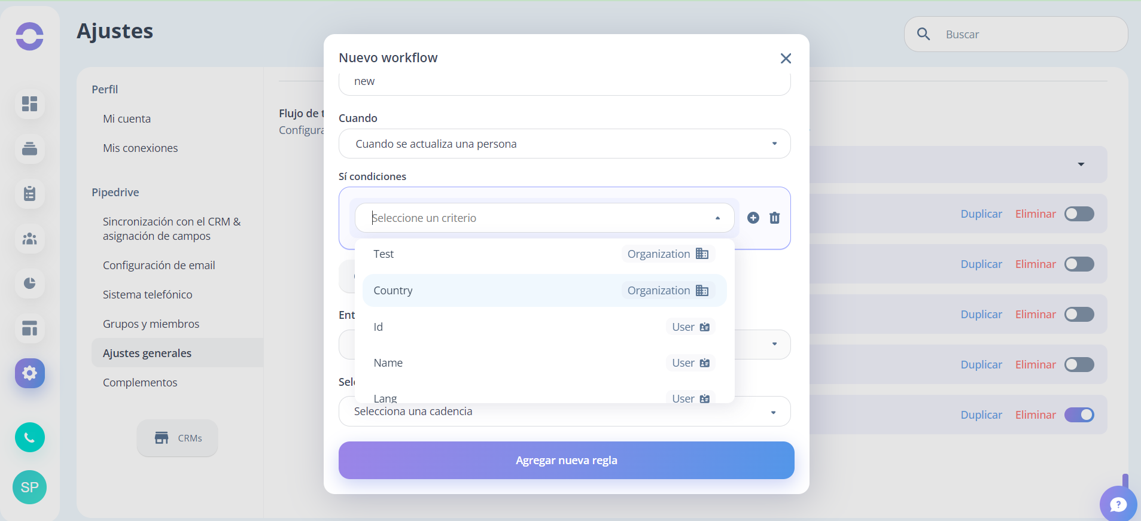The height and width of the screenshot is (521, 1141).
Task: Open the Cuando trigger dropdown
Action: 564,144
